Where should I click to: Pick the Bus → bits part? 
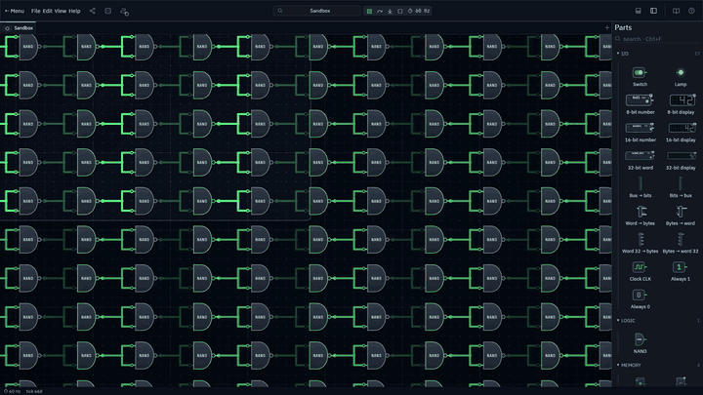[640, 187]
